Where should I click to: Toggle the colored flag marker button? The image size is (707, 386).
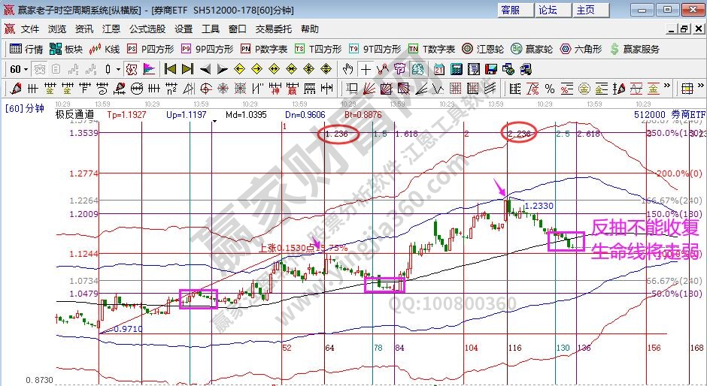[x=149, y=69]
